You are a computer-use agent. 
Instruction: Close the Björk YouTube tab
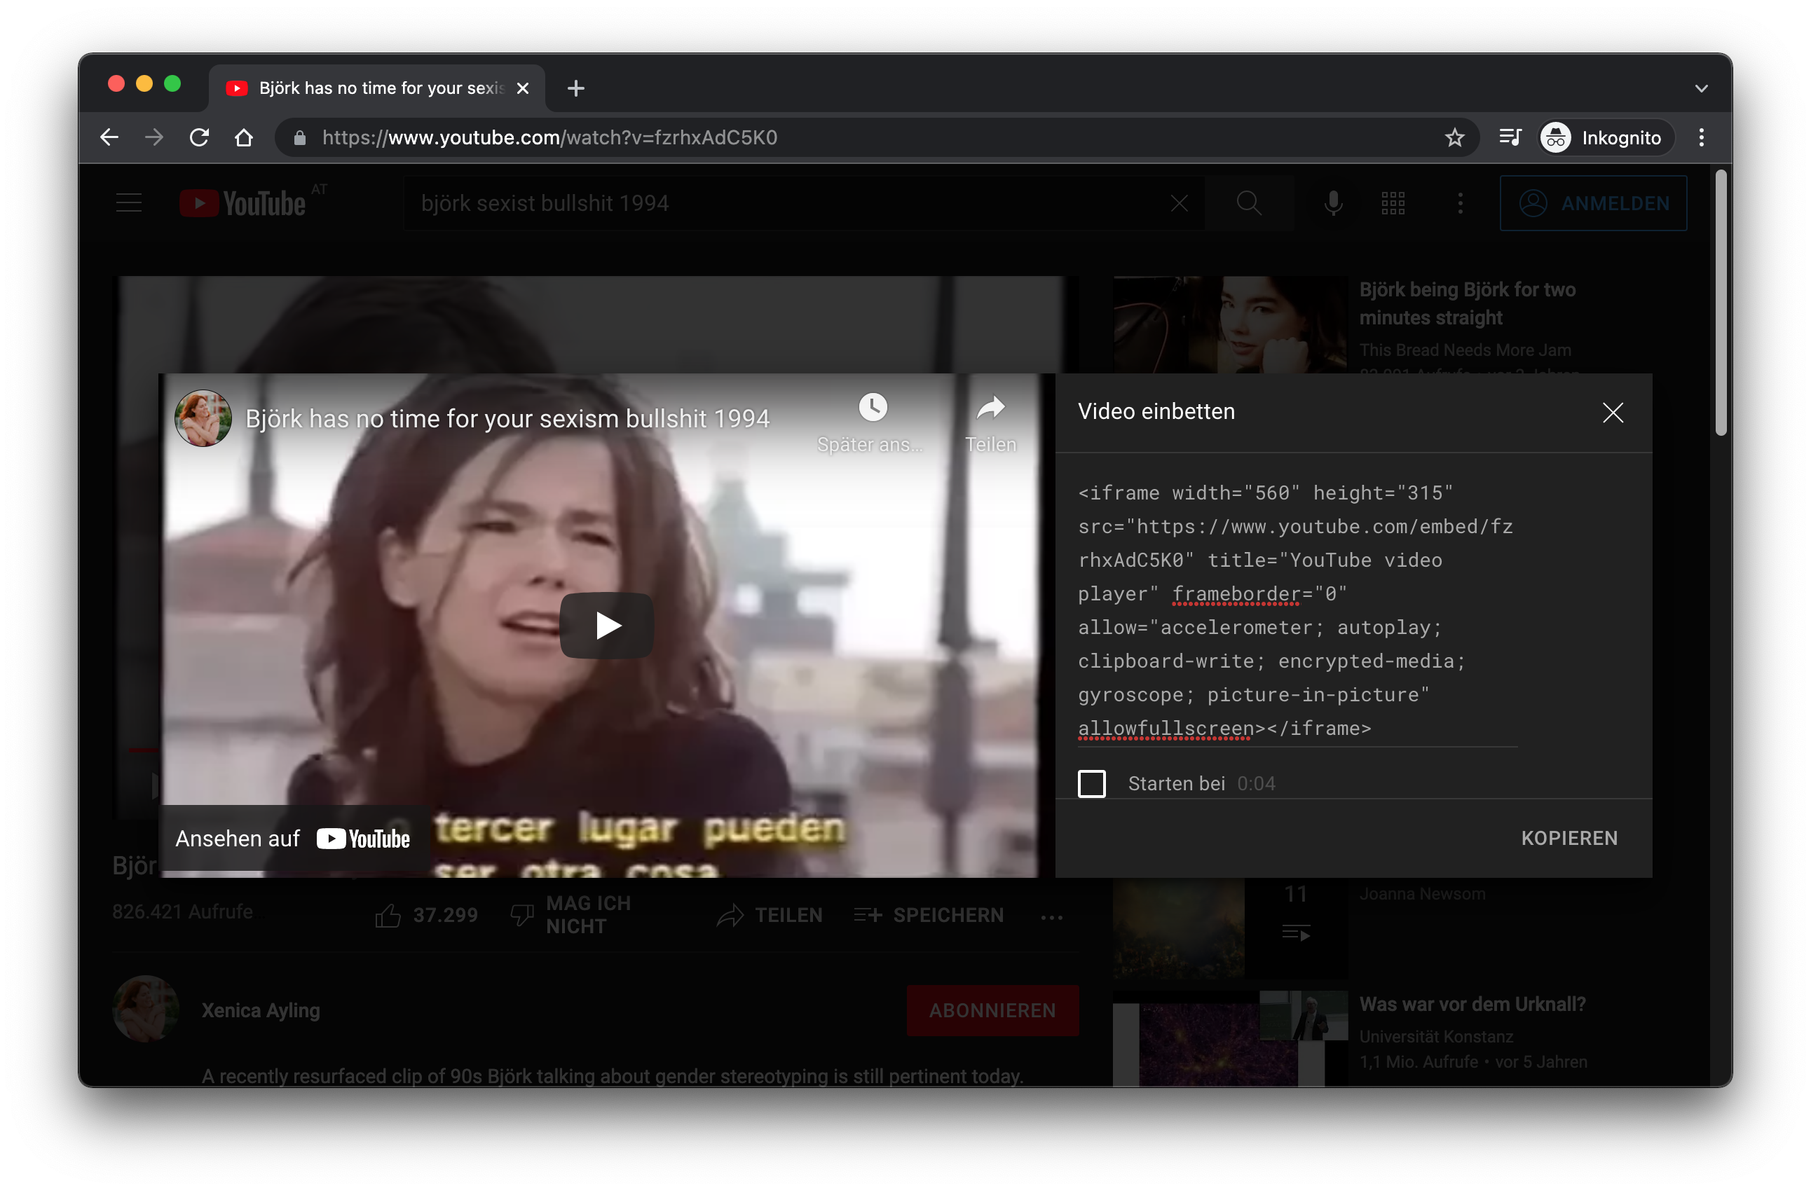click(x=523, y=88)
